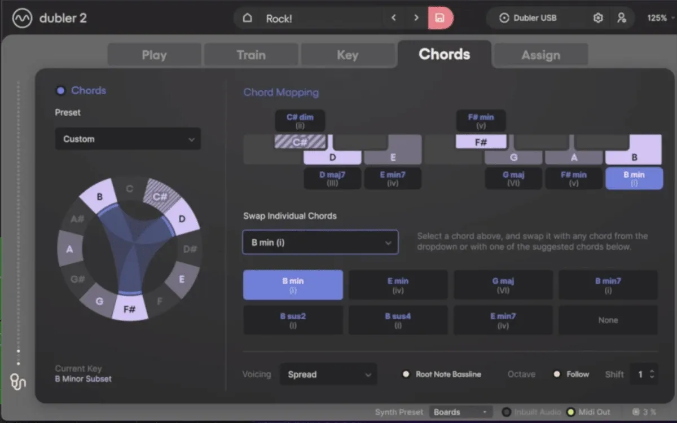This screenshot has height=423, width=677.
Task: Select the upper F# min (v) chord label
Action: point(481,121)
